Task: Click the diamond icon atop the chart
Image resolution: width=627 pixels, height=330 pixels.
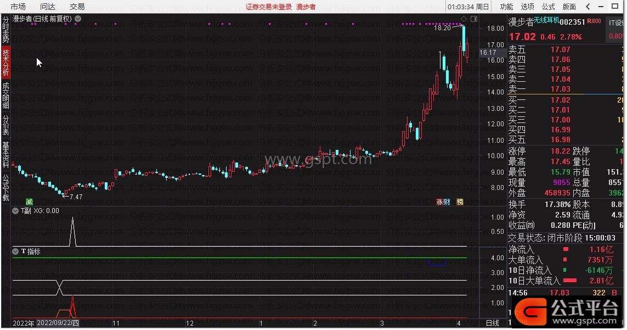Action: [x=464, y=19]
